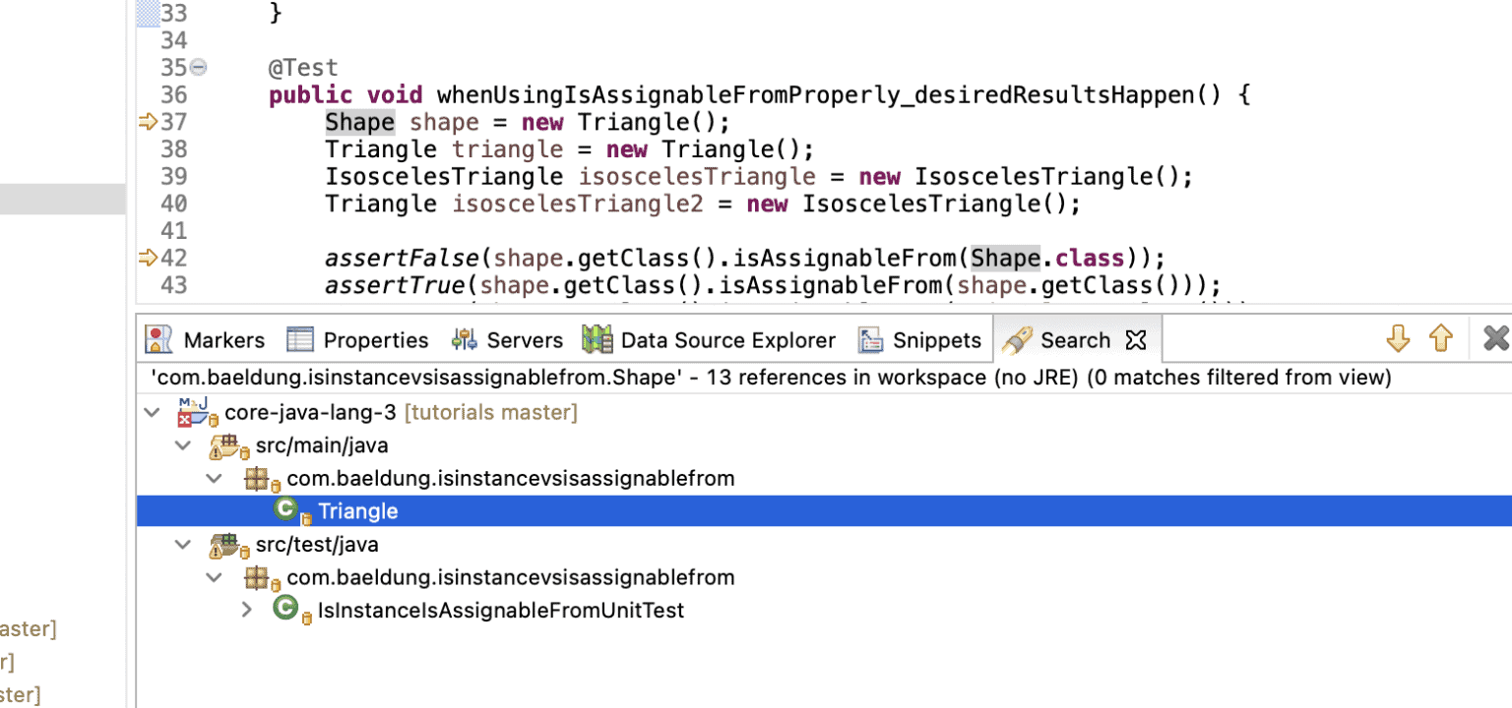Click the core-java-lang-3 project icon
The image size is (1512, 708).
(x=198, y=412)
